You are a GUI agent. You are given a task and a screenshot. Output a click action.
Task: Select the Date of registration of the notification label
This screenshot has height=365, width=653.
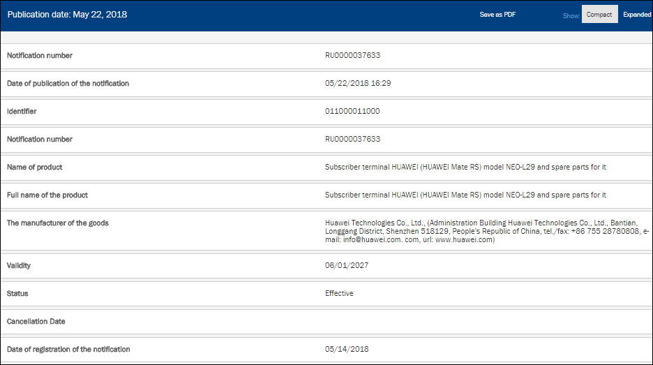point(68,349)
